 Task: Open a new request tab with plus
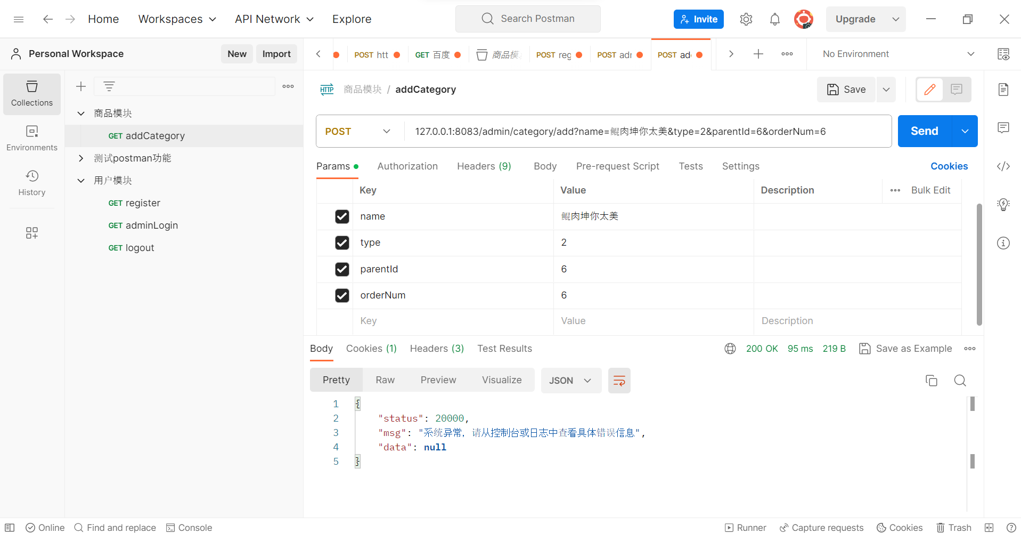(x=758, y=54)
